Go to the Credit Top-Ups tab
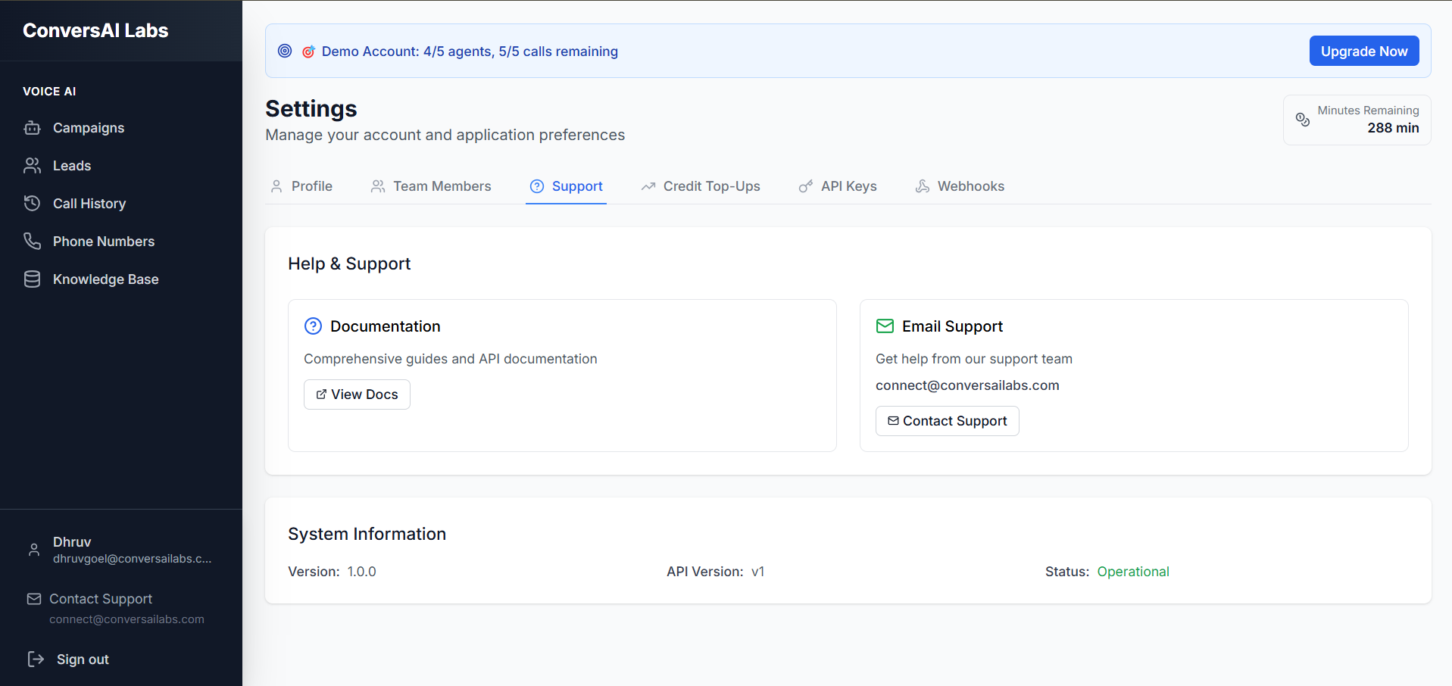1452x686 pixels. coord(701,186)
